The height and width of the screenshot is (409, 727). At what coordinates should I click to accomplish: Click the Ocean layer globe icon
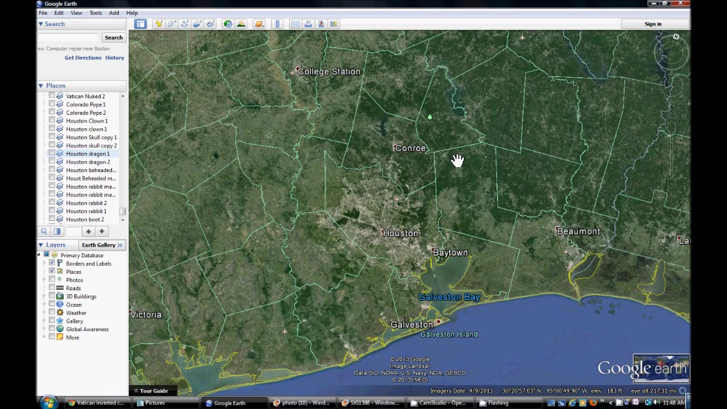pos(60,304)
